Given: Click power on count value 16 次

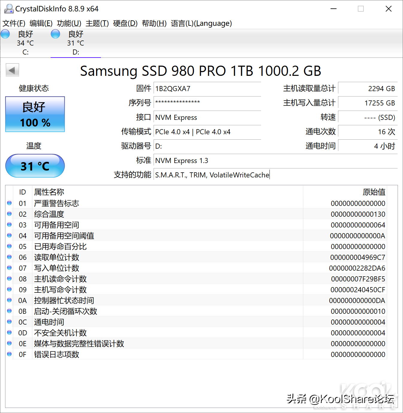Looking at the screenshot, I should point(368,132).
